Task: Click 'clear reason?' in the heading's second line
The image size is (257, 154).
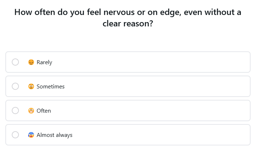Action: tap(128, 24)
